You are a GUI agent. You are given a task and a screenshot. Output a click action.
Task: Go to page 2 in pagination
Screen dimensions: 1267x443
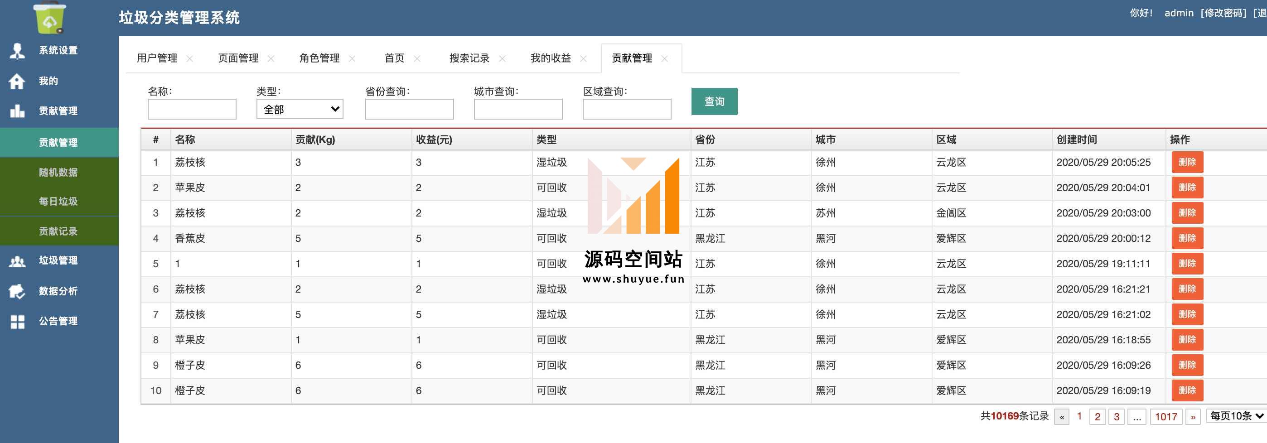coord(1098,416)
